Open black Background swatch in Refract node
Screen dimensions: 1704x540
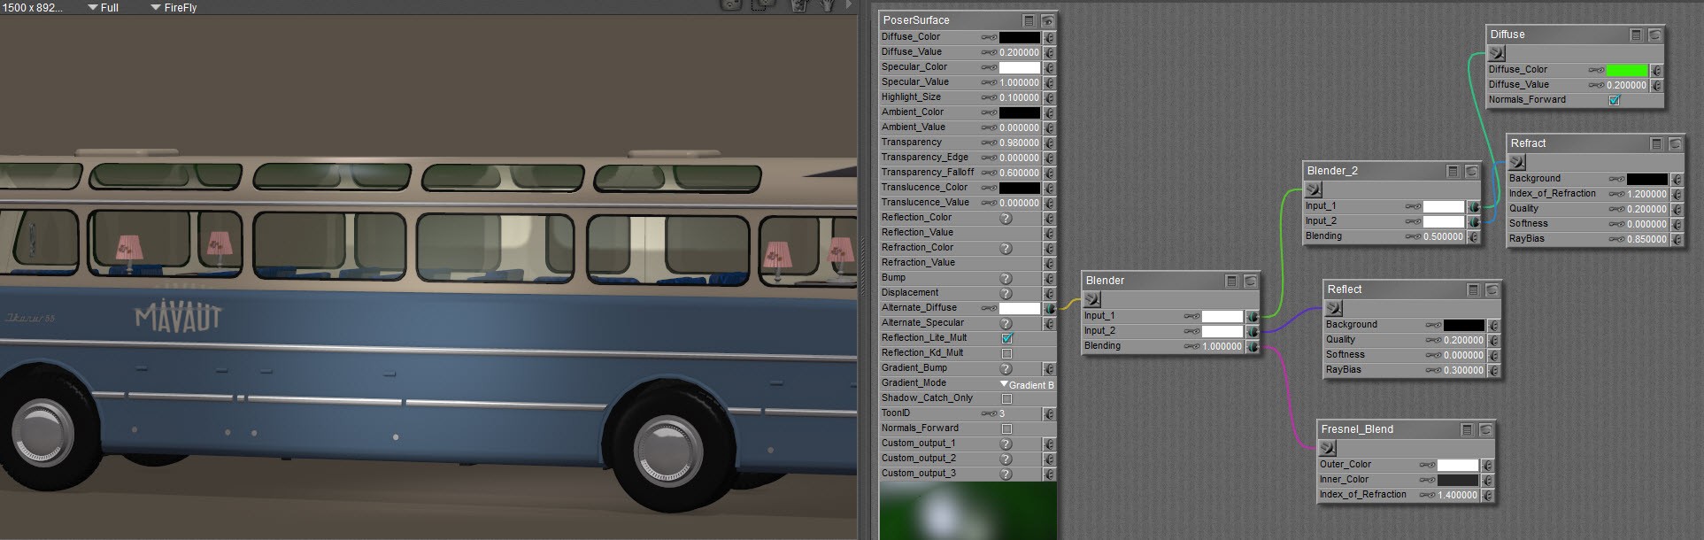pos(1647,179)
